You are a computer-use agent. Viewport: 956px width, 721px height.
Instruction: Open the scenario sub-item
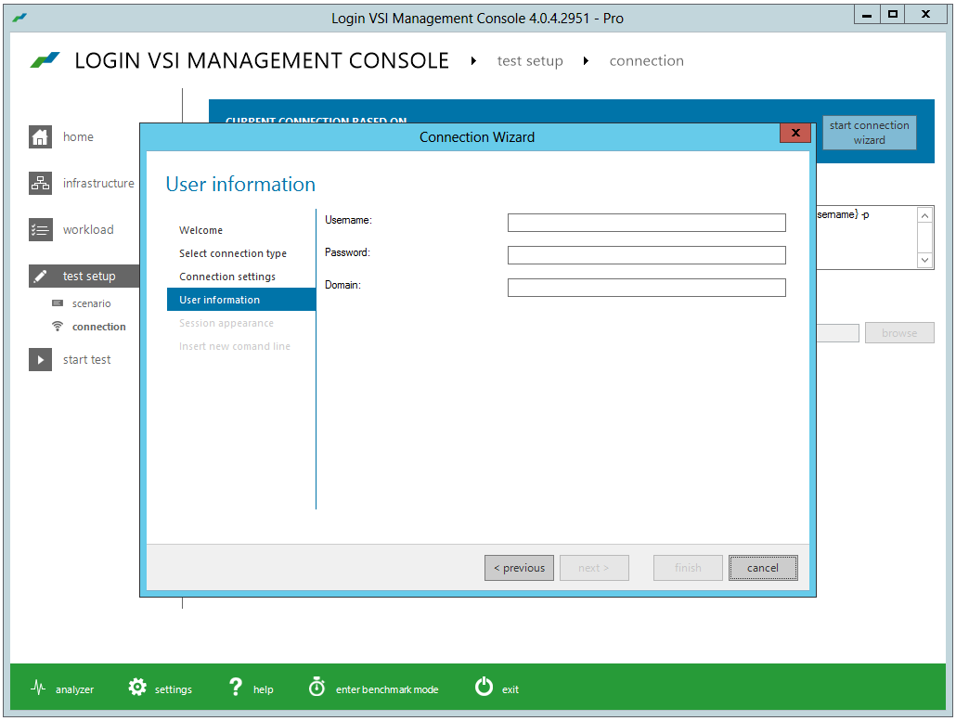pyautogui.click(x=92, y=303)
